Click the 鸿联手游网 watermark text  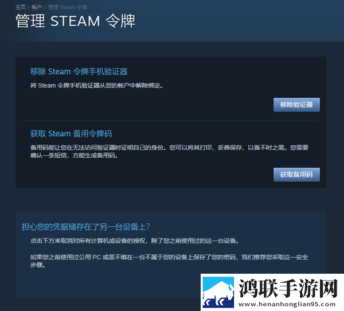click(x=288, y=289)
